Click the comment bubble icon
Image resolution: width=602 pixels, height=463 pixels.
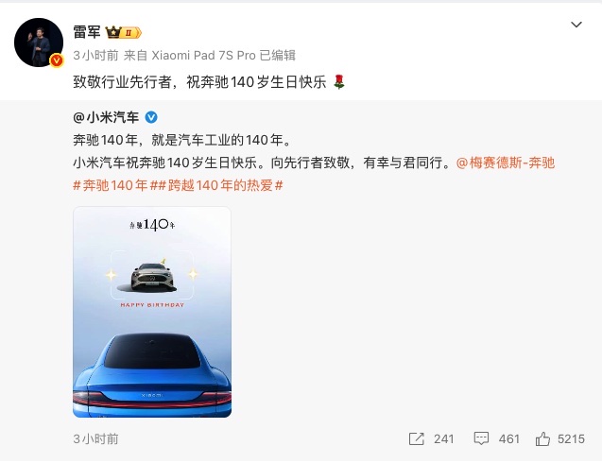point(481,438)
